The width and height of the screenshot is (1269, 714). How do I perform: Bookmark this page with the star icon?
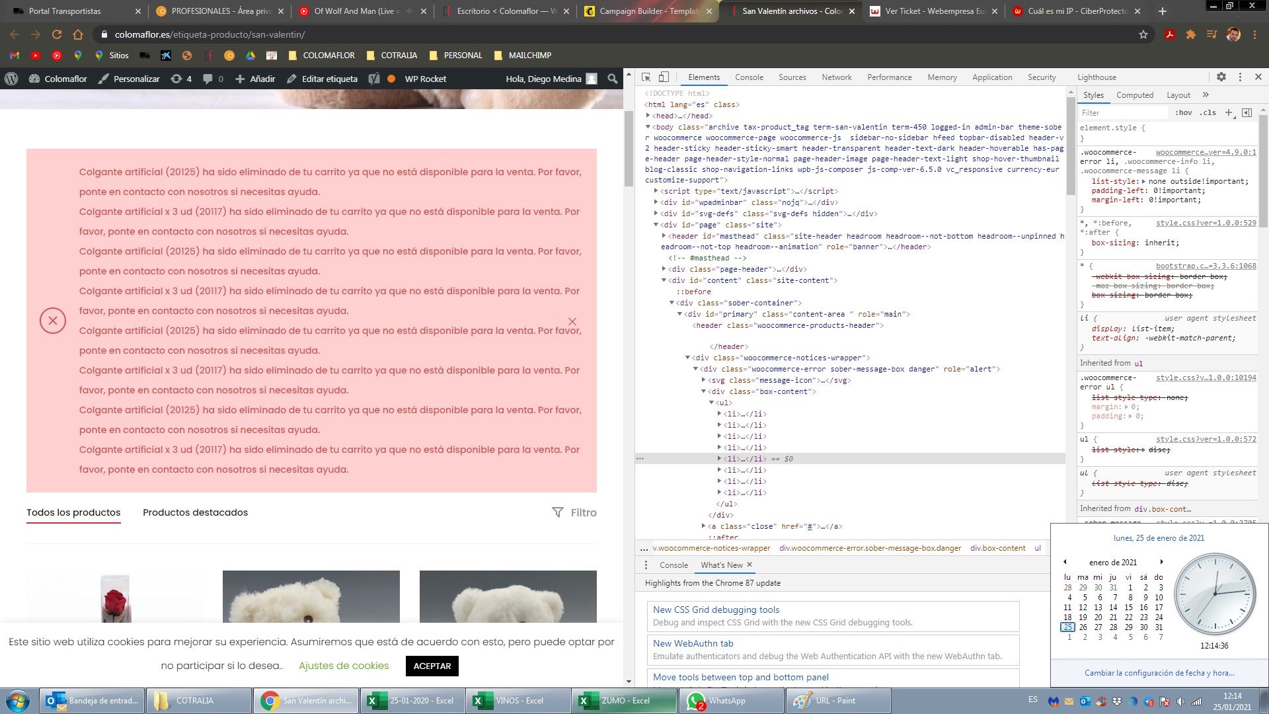[x=1143, y=34]
